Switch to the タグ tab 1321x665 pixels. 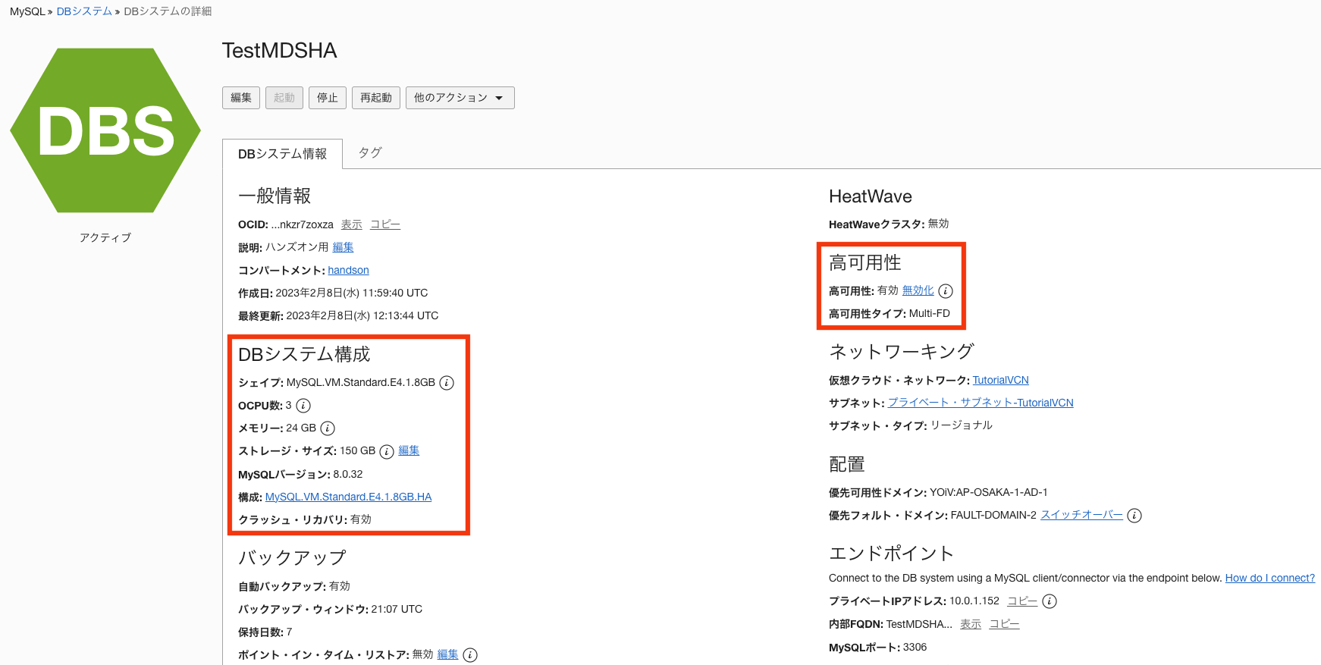[x=370, y=153]
